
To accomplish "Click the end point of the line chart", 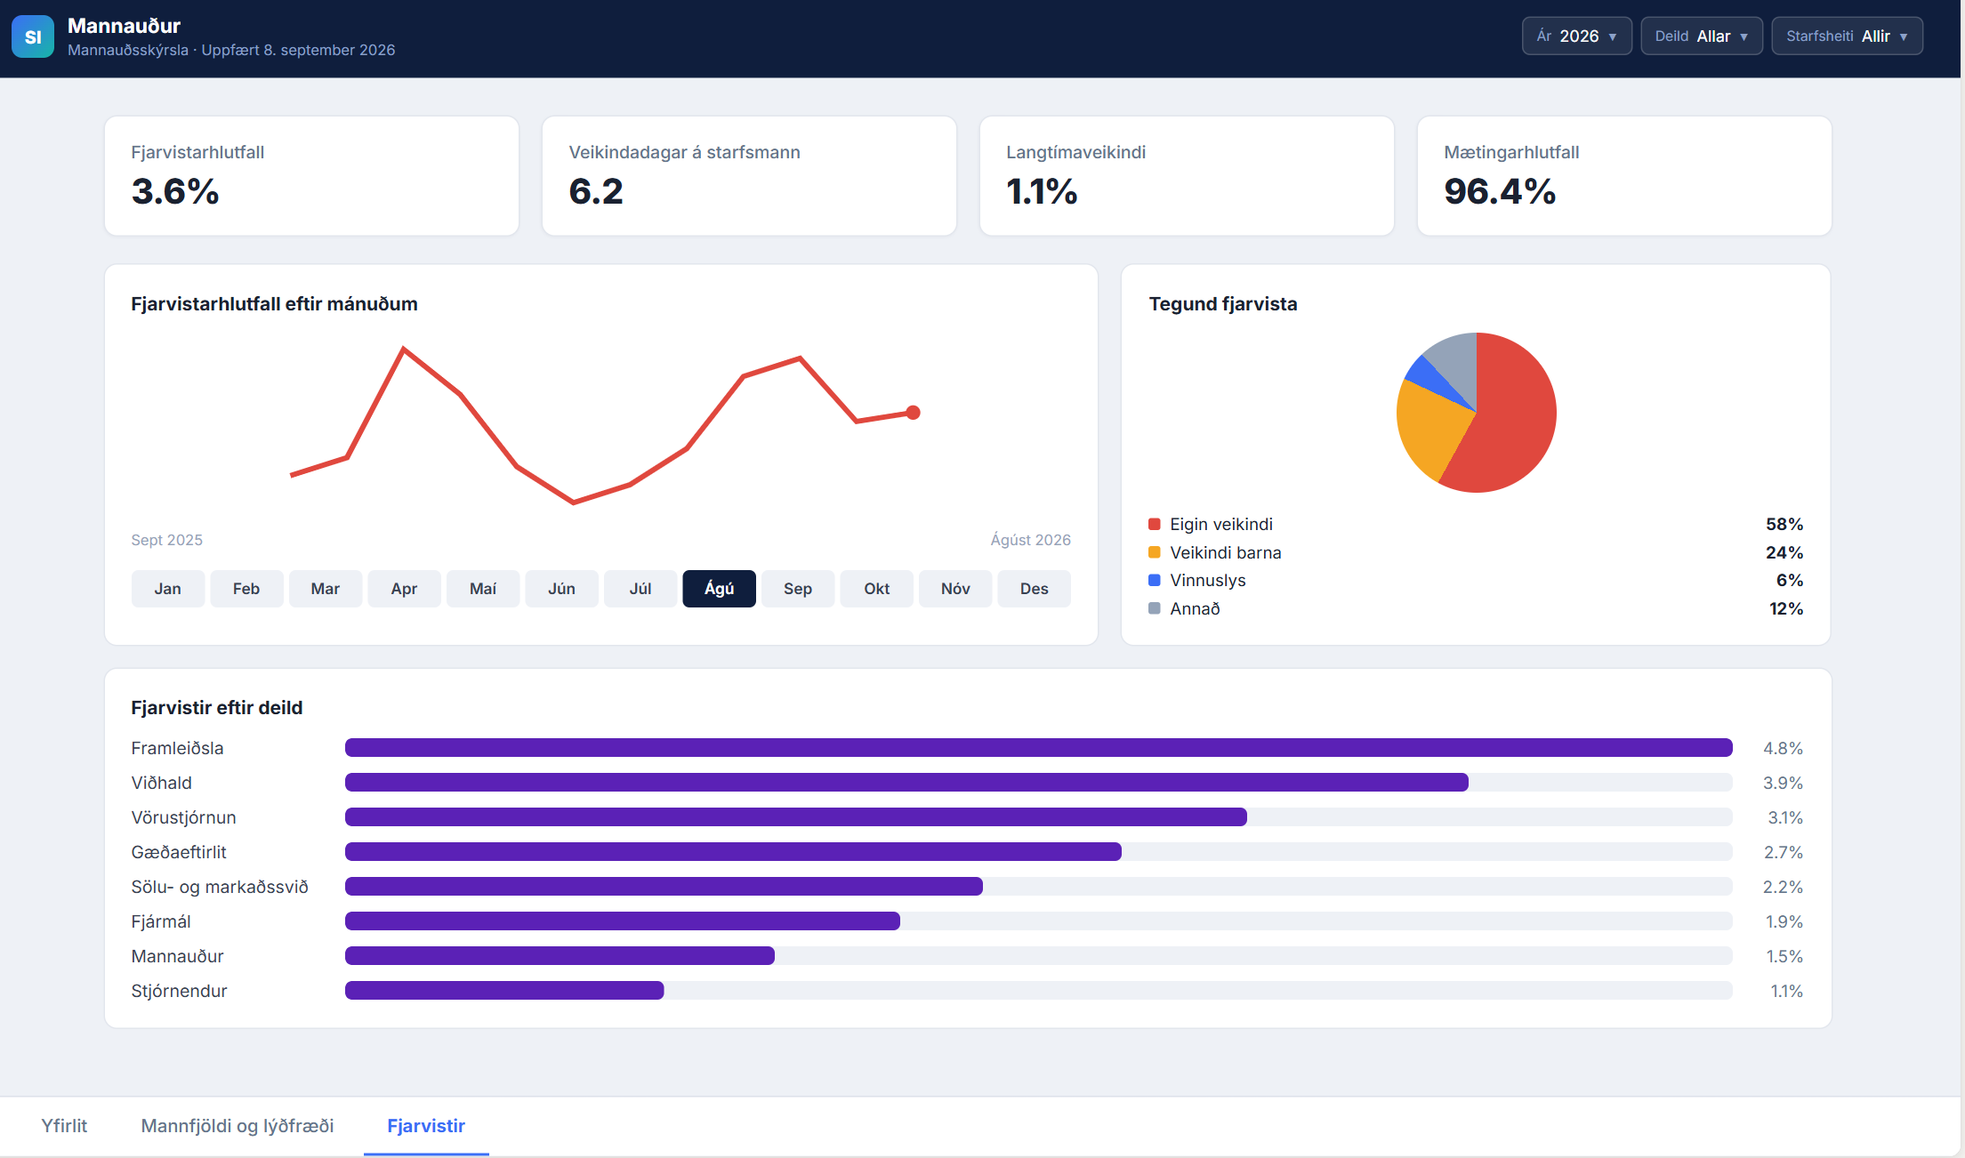I will click(x=913, y=413).
